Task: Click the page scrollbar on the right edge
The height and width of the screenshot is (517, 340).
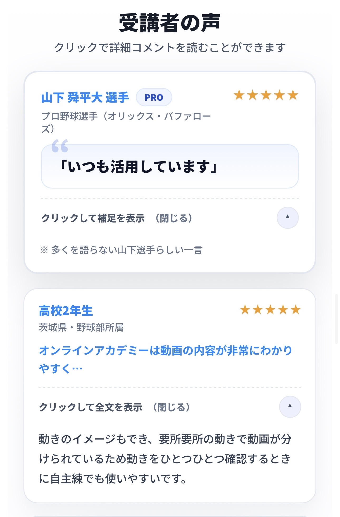Action: (336, 319)
